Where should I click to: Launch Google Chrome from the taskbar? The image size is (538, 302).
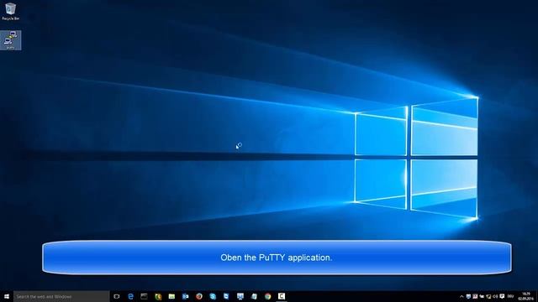click(x=267, y=296)
